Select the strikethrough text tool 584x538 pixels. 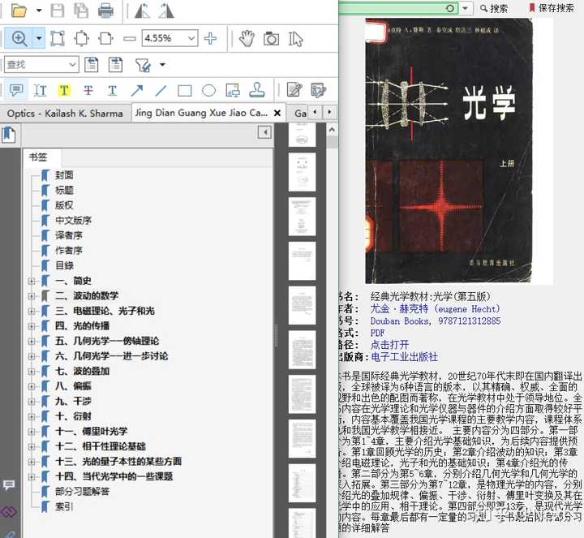click(88, 90)
